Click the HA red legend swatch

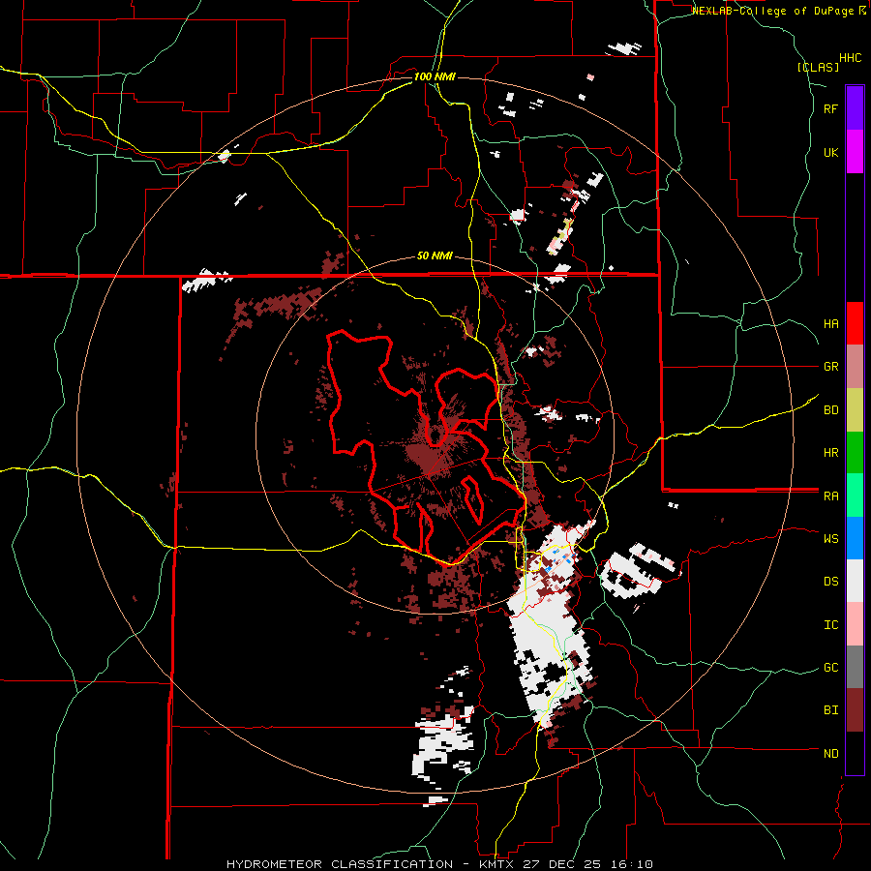click(x=855, y=323)
